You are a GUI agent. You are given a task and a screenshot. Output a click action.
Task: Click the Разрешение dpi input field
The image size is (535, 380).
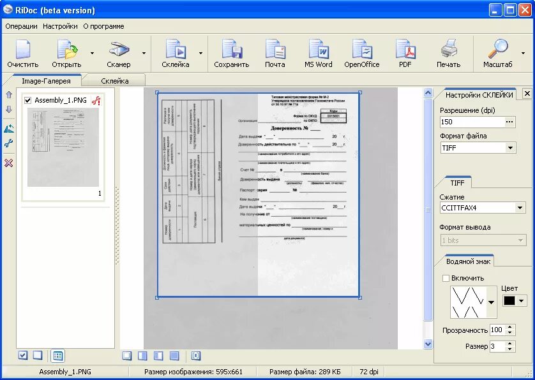click(x=472, y=122)
